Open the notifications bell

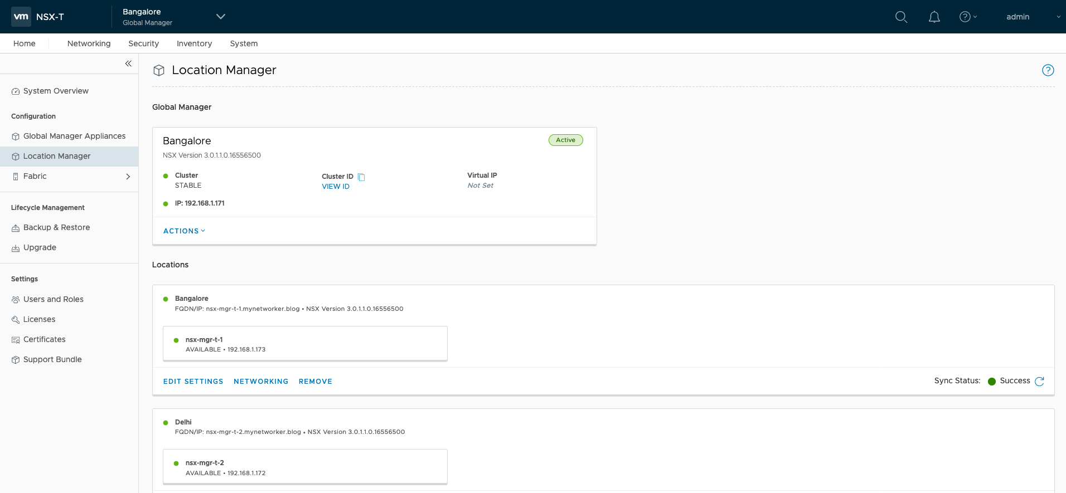point(934,17)
